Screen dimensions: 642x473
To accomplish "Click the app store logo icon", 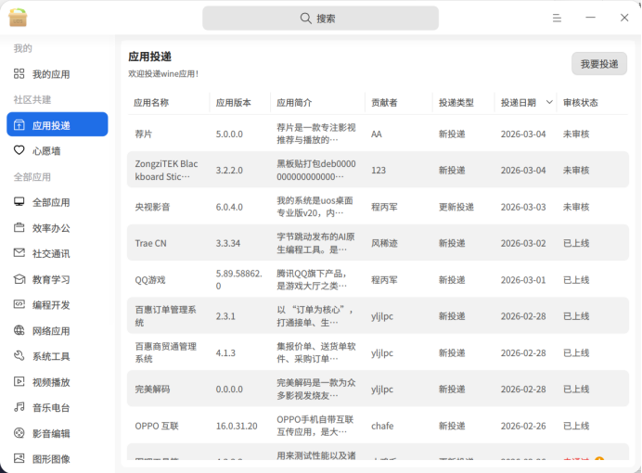I will point(18,18).
